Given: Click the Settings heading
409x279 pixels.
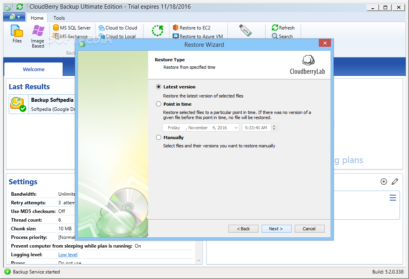Looking at the screenshot, I should click(23, 182).
